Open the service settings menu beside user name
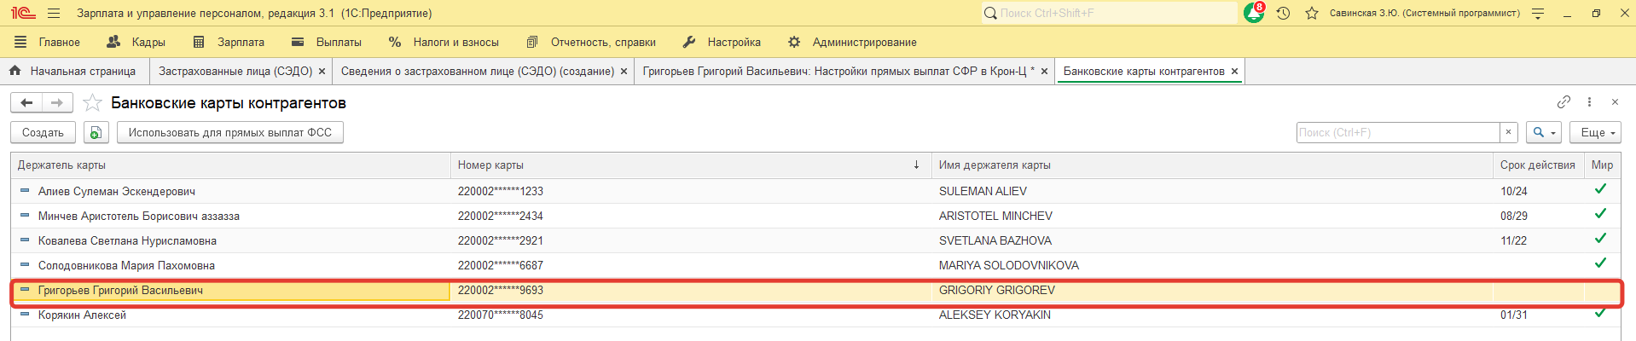The image size is (1636, 341). [1538, 14]
